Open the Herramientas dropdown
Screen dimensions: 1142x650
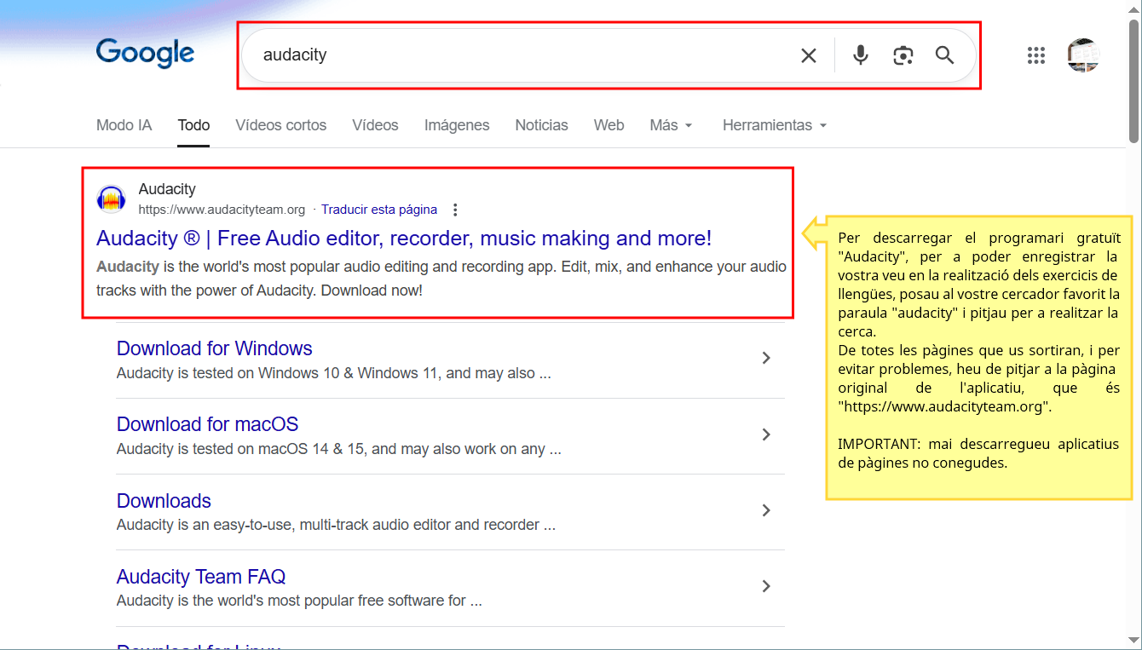click(774, 125)
